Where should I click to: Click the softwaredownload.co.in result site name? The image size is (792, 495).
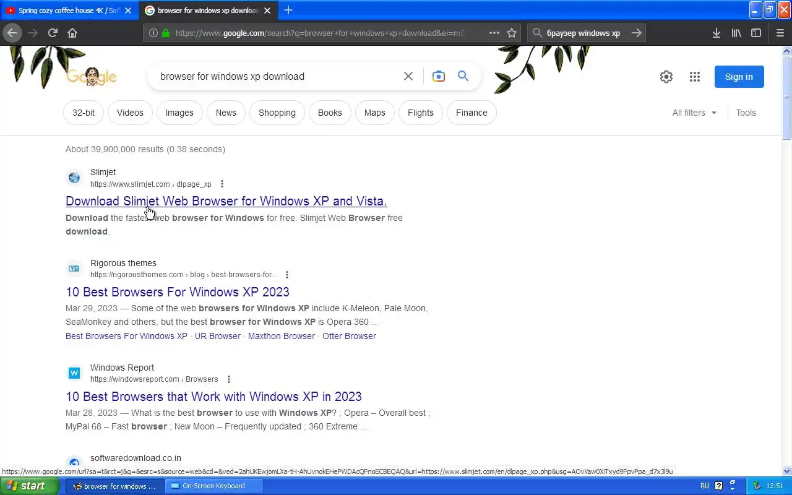[136, 458]
